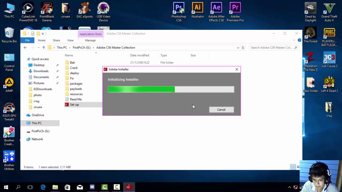
Task: Click the installer progress bar
Action: point(171,89)
